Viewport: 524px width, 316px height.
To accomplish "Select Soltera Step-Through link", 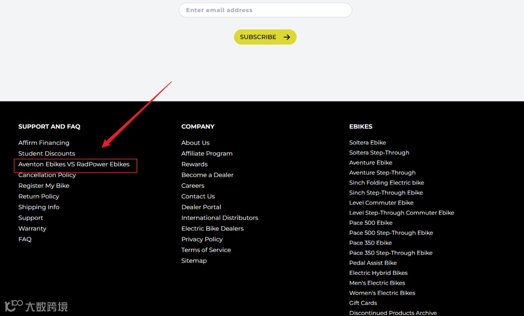I will 379,152.
